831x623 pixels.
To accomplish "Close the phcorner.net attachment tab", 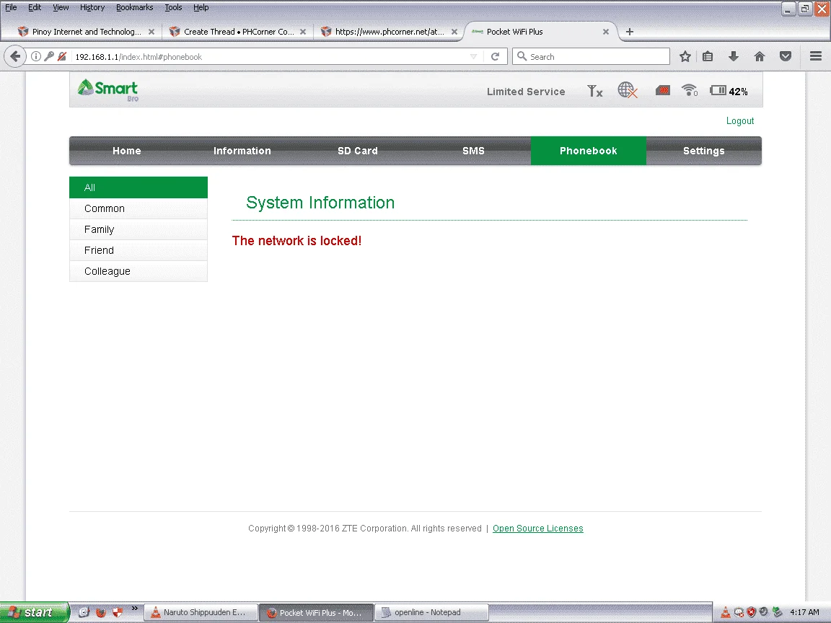I will tap(454, 32).
